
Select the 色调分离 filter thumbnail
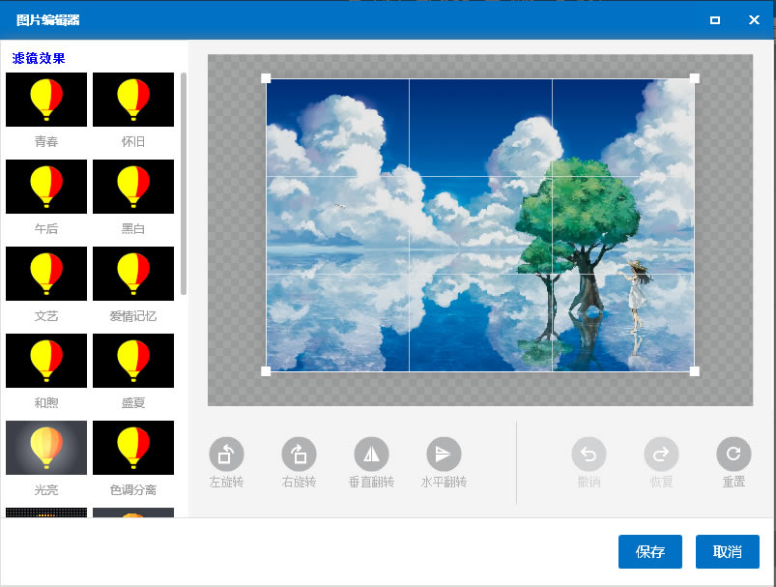coord(133,448)
